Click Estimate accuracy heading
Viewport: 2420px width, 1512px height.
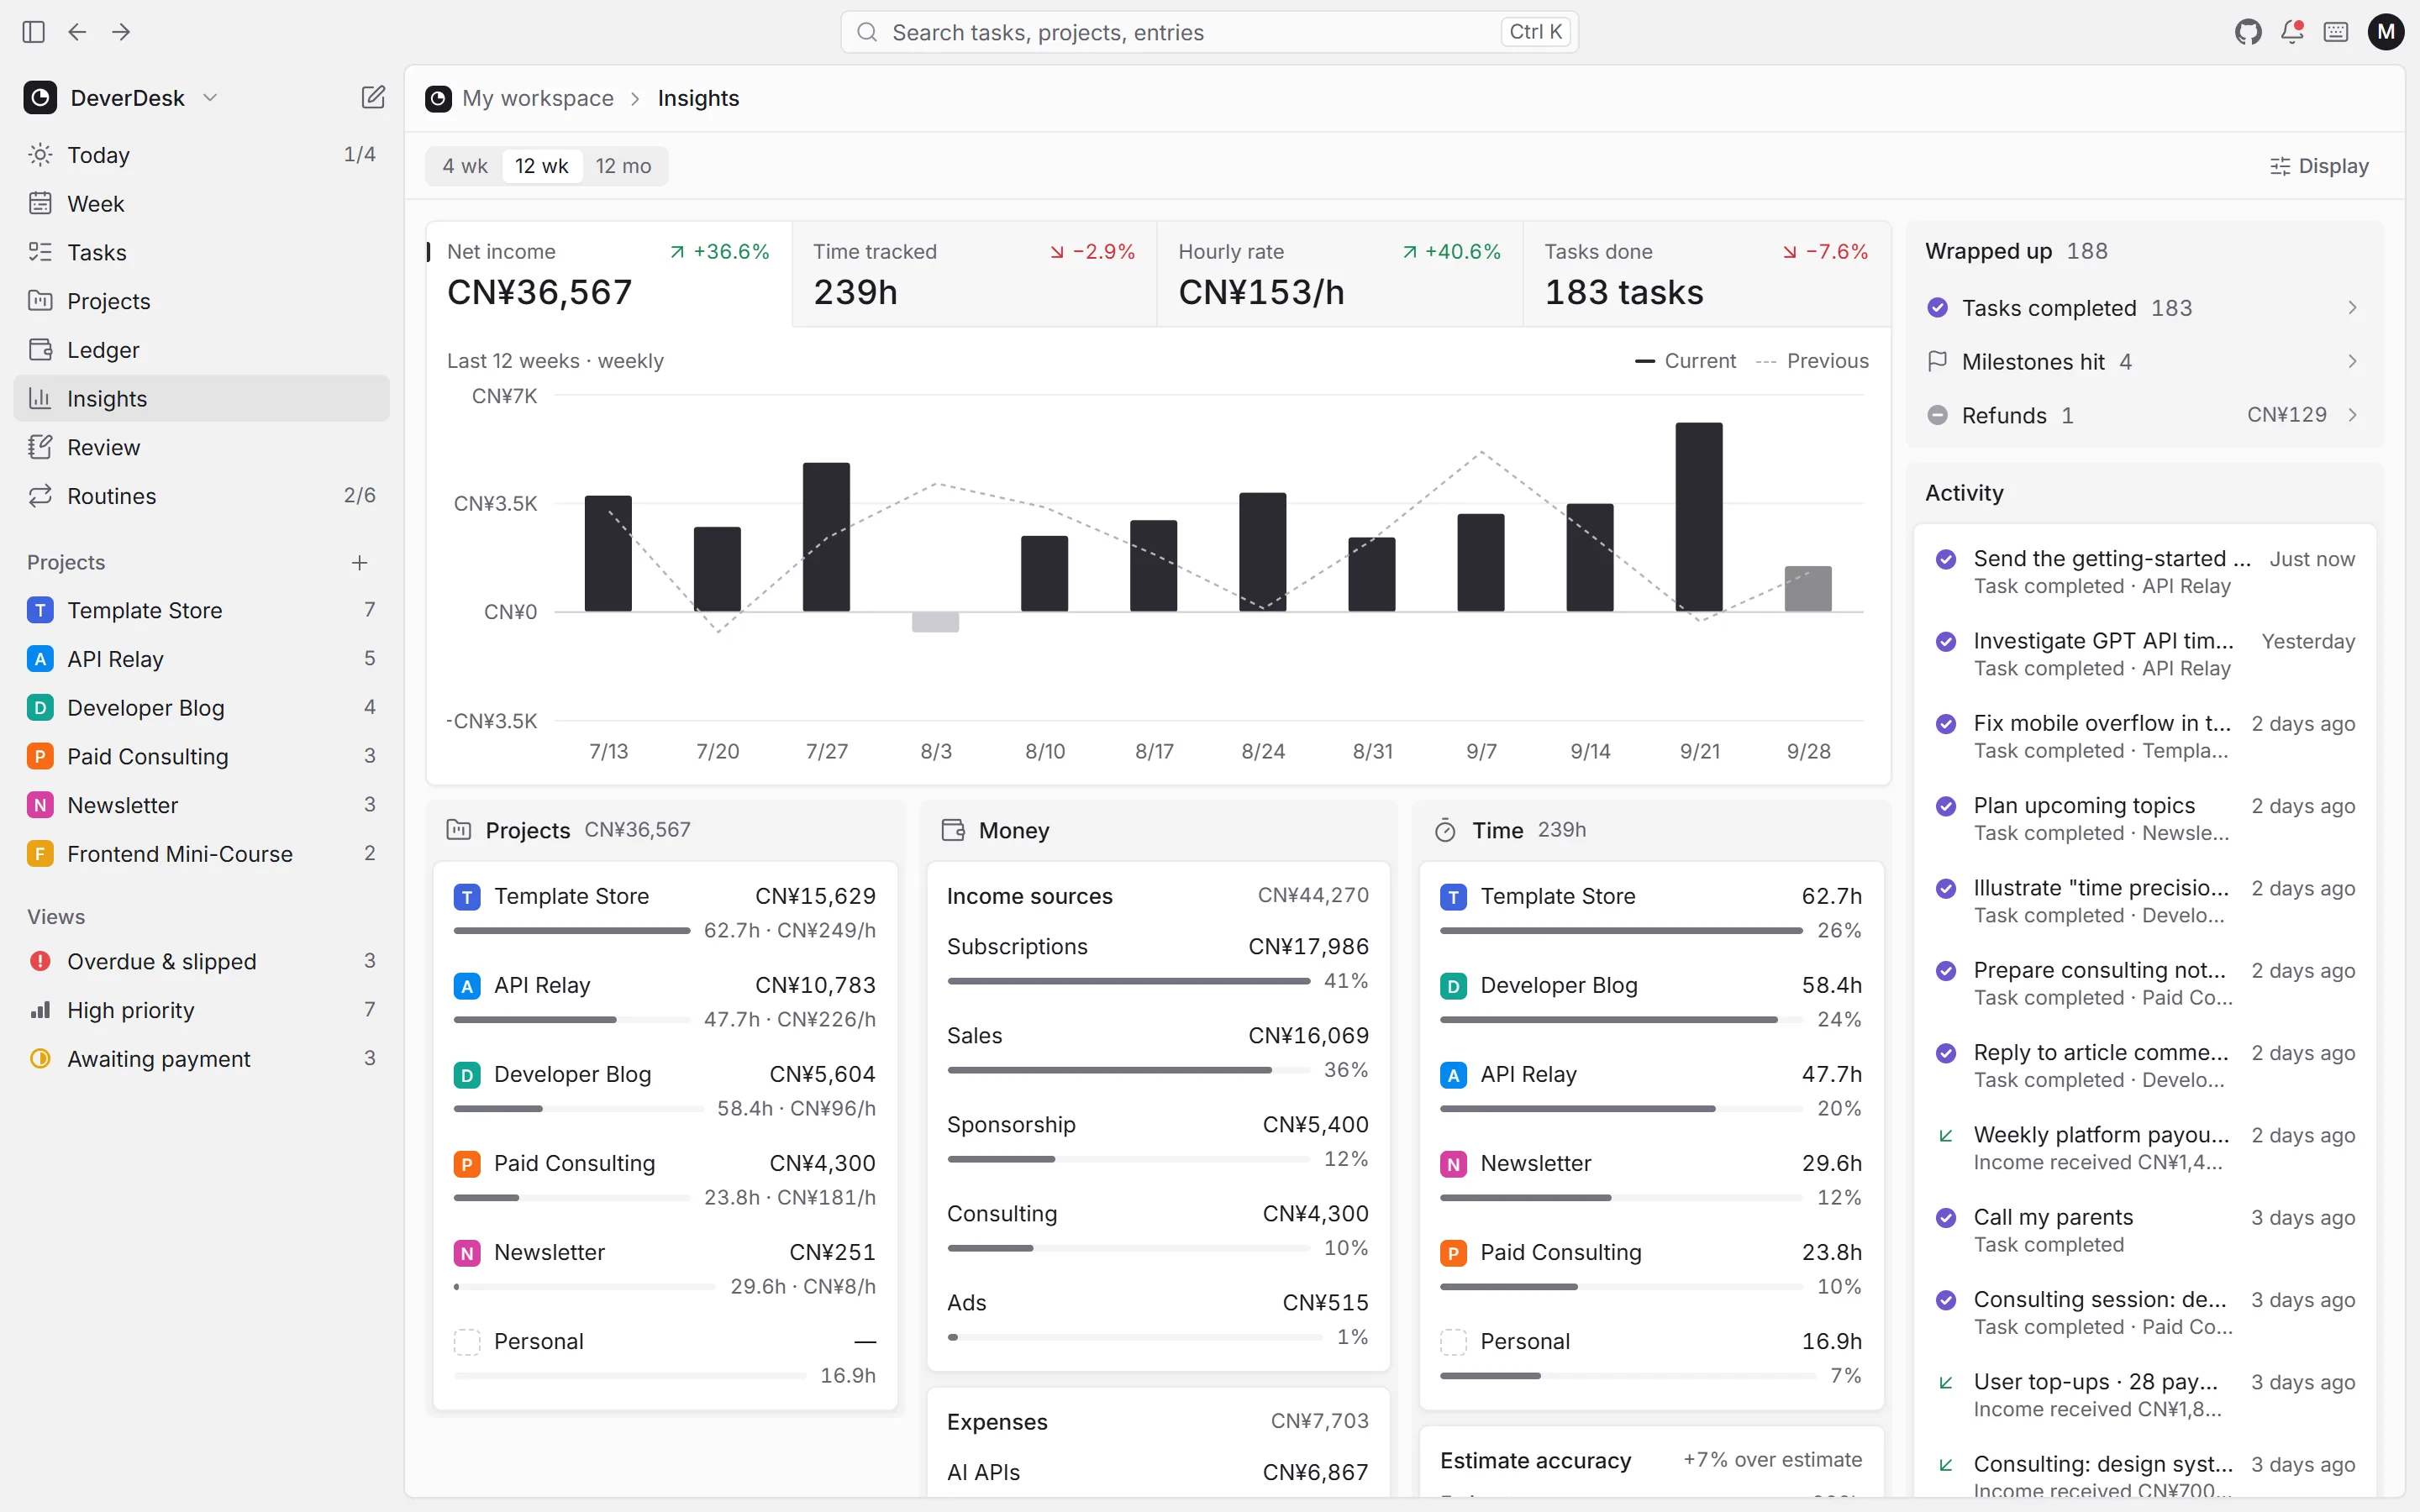pos(1535,1460)
